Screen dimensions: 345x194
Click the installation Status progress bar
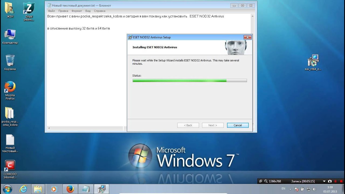[189, 81]
